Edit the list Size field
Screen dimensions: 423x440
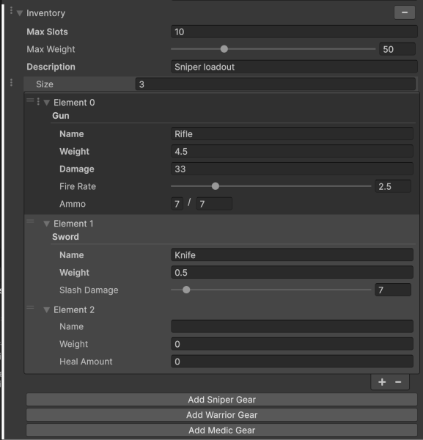pos(275,84)
